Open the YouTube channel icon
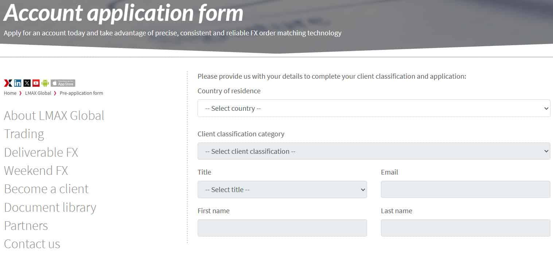Image resolution: width=553 pixels, height=254 pixels. pyautogui.click(x=36, y=83)
